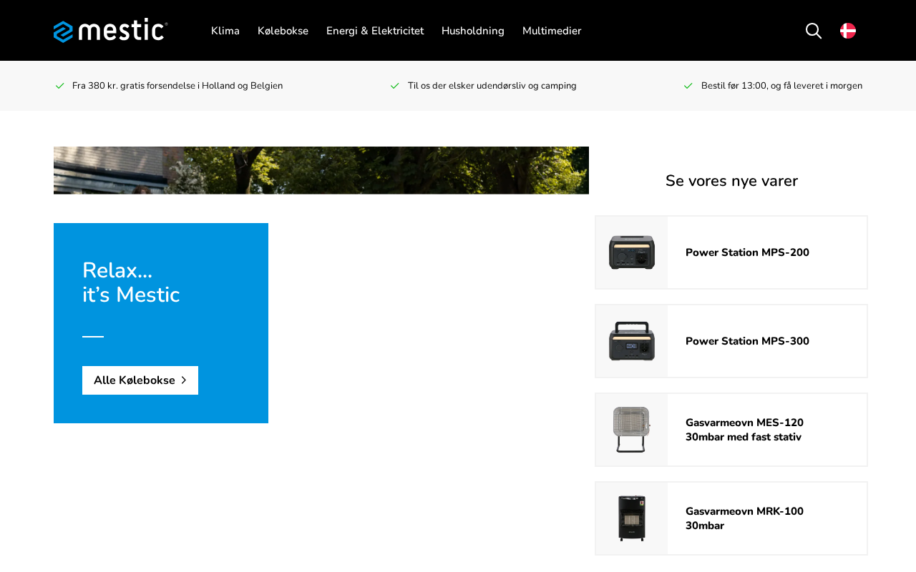Select the Gasvarmeovn MES-120 heater thumbnail

tap(632, 430)
